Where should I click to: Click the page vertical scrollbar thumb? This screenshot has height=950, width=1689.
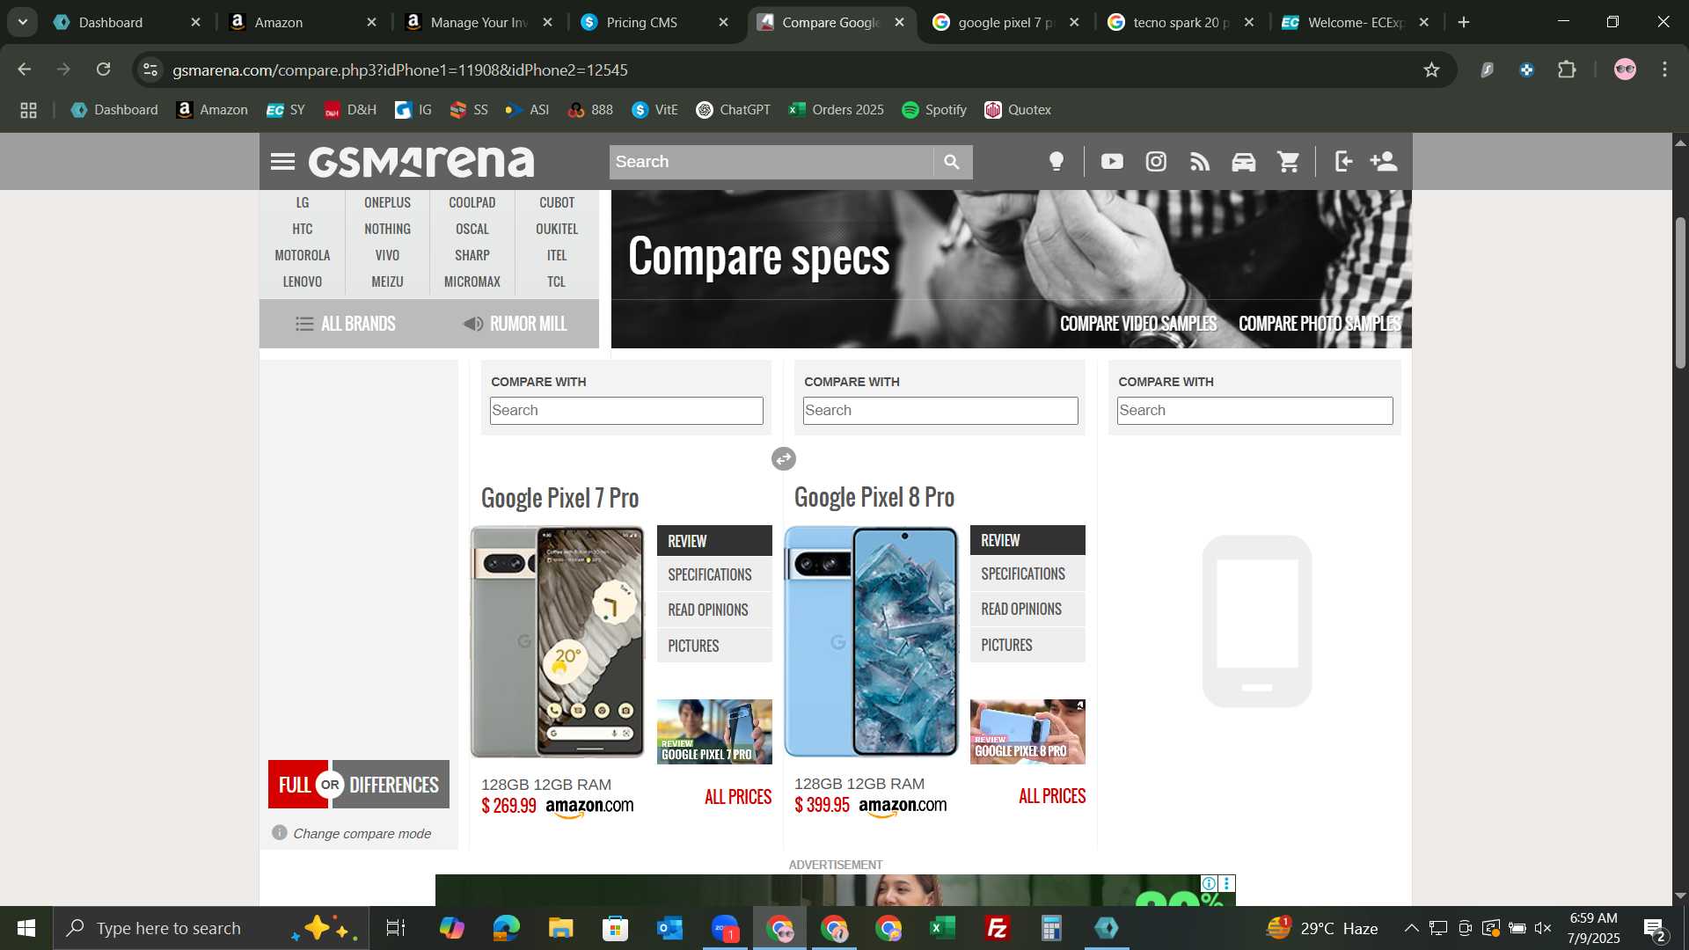(1680, 292)
